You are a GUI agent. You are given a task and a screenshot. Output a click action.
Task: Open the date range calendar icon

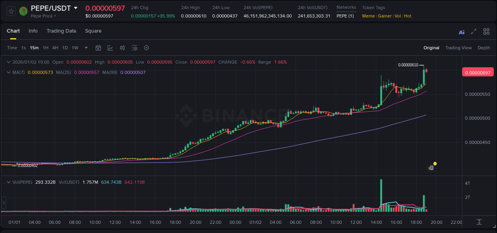[x=98, y=47]
